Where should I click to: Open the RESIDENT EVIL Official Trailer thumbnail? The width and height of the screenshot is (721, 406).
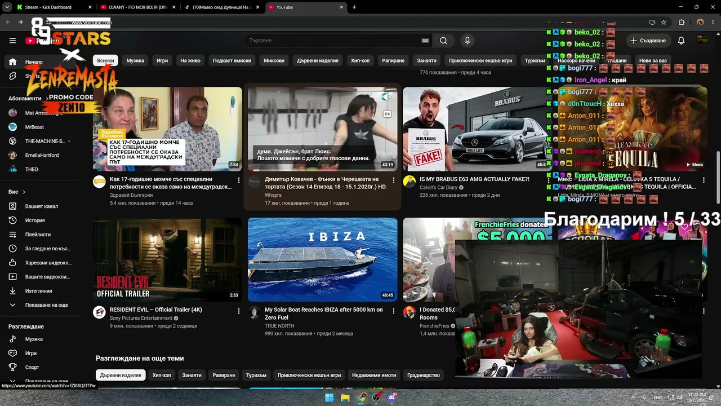coord(167,259)
